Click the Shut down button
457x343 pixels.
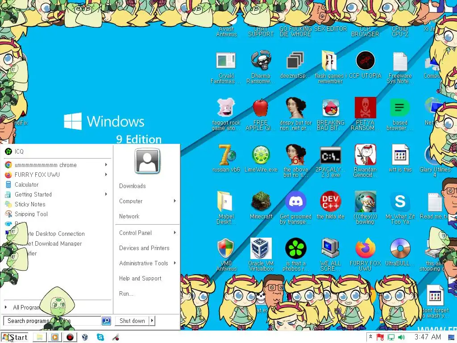(132, 321)
